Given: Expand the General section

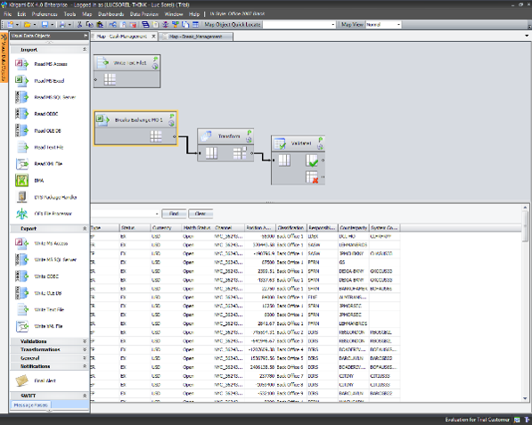Looking at the screenshot, I should click(85, 358).
